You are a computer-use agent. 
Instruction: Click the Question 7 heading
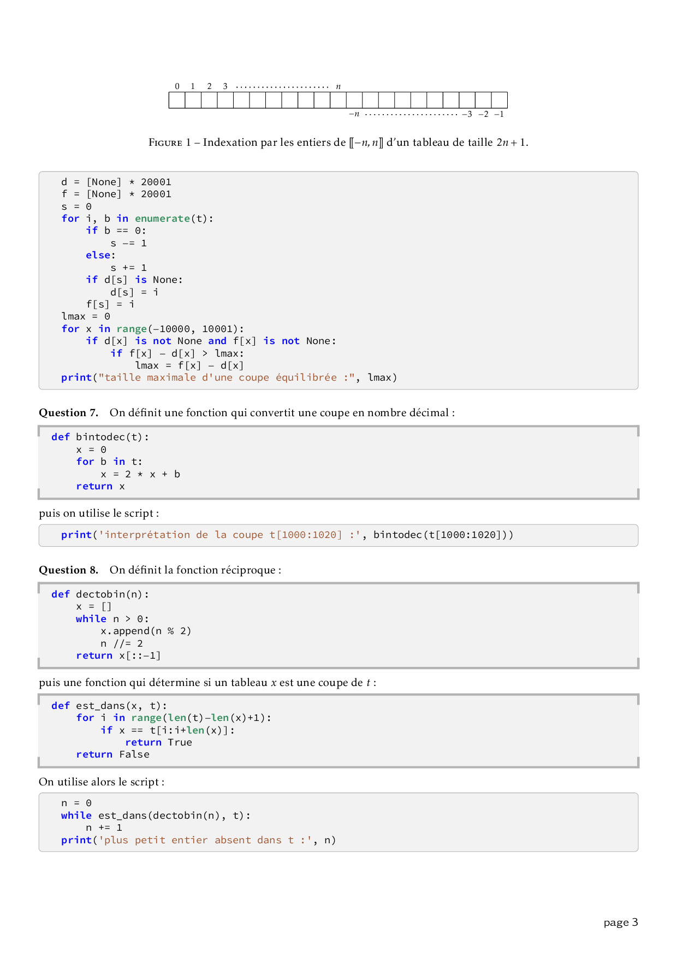tap(69, 413)
